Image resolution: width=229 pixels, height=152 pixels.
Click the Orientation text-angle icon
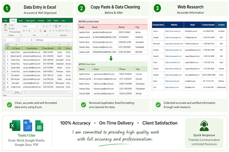[x=60, y=26]
